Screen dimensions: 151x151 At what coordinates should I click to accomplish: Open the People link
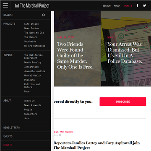click(x=28, y=109)
